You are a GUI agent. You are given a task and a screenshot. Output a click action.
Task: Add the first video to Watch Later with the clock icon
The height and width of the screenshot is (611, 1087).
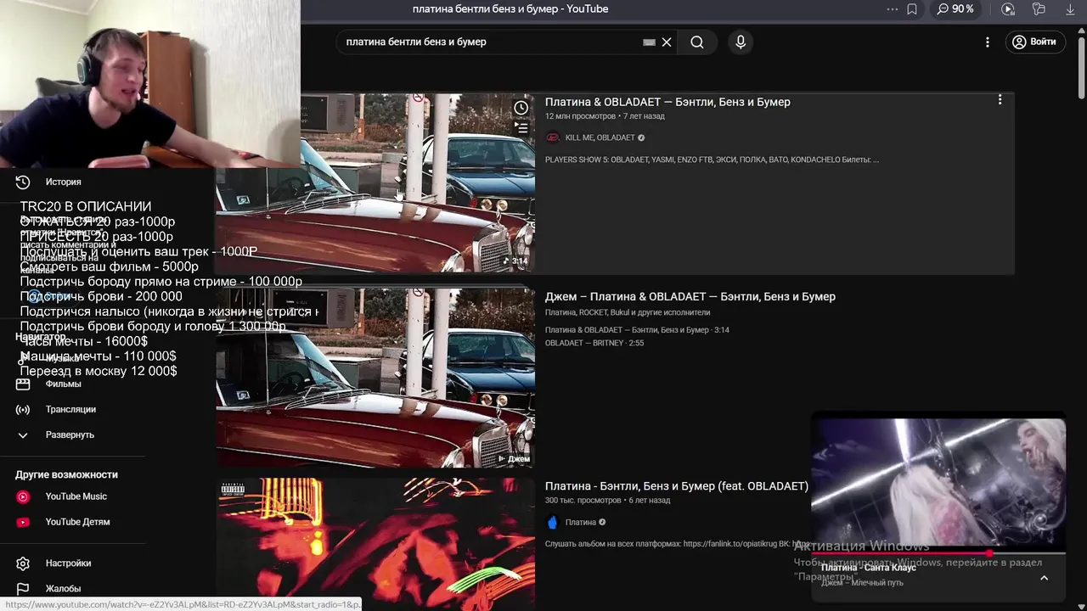pyautogui.click(x=521, y=108)
